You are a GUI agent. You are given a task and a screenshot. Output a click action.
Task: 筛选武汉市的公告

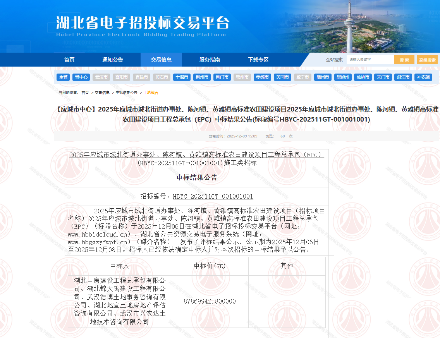coord(101,77)
